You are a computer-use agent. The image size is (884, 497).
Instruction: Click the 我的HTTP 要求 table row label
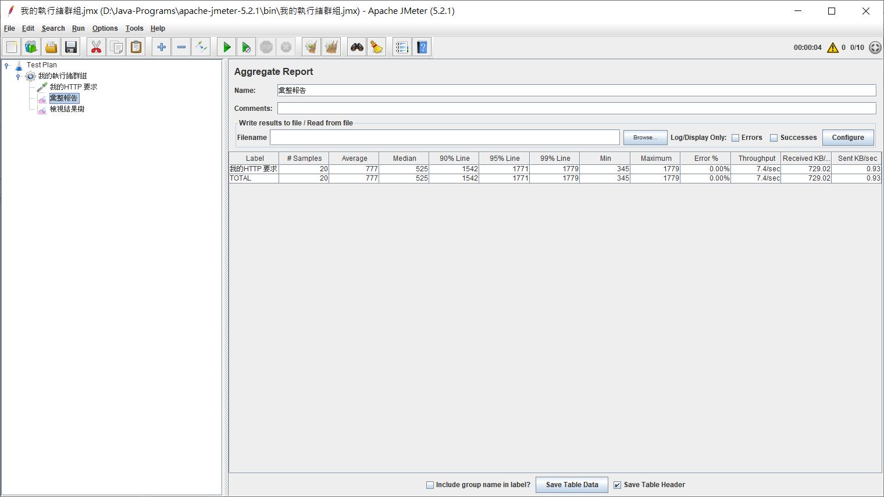254,169
